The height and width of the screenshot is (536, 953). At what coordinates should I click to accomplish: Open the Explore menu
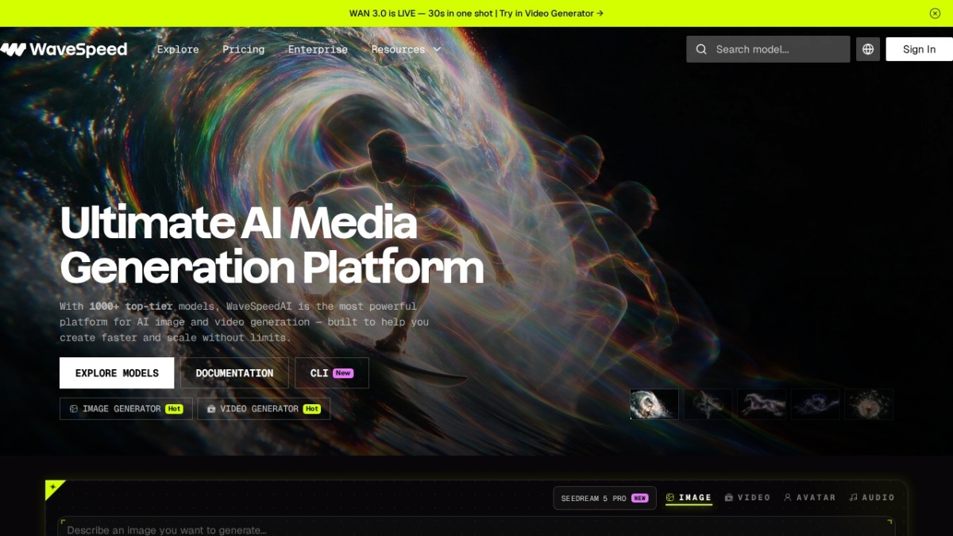(x=178, y=49)
